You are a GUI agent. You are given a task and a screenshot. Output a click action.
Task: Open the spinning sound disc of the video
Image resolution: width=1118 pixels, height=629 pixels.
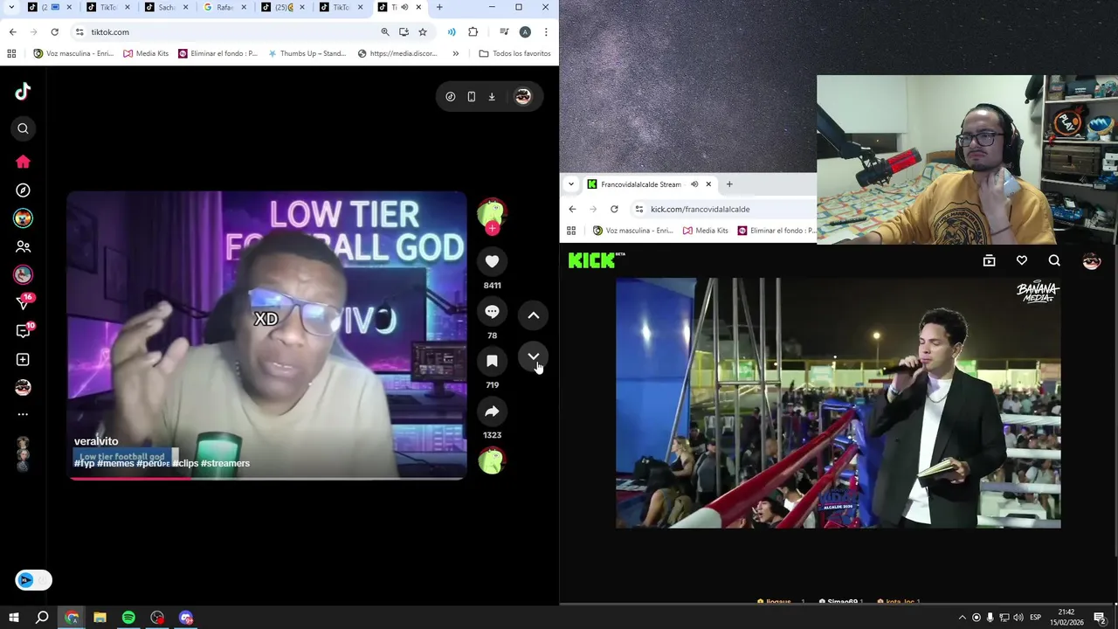point(491,460)
